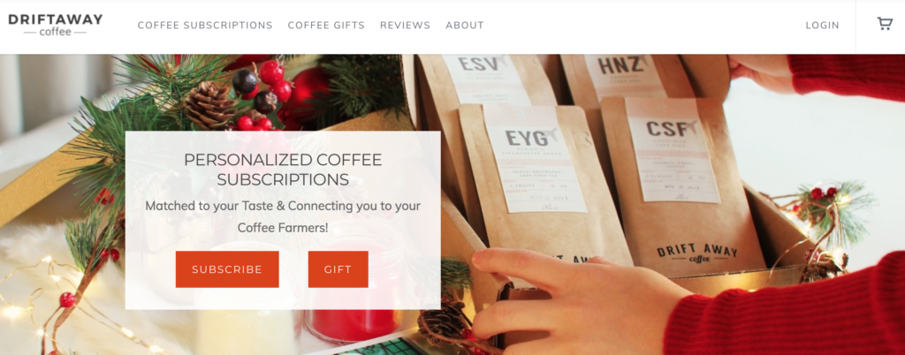Open the Coffee Subscriptions menu item
This screenshot has height=355, width=905.
[205, 26]
